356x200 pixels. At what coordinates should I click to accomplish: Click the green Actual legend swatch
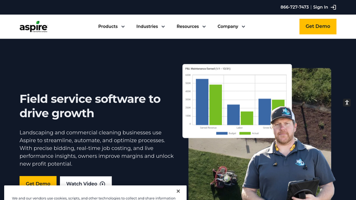pyautogui.click(x=245, y=133)
